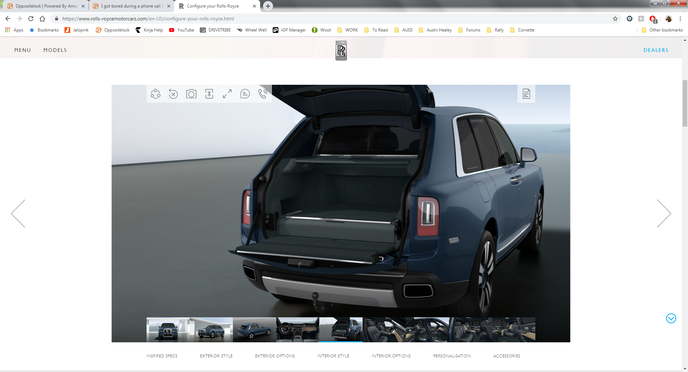Expand the AUDI bookmarks folder

click(403, 30)
